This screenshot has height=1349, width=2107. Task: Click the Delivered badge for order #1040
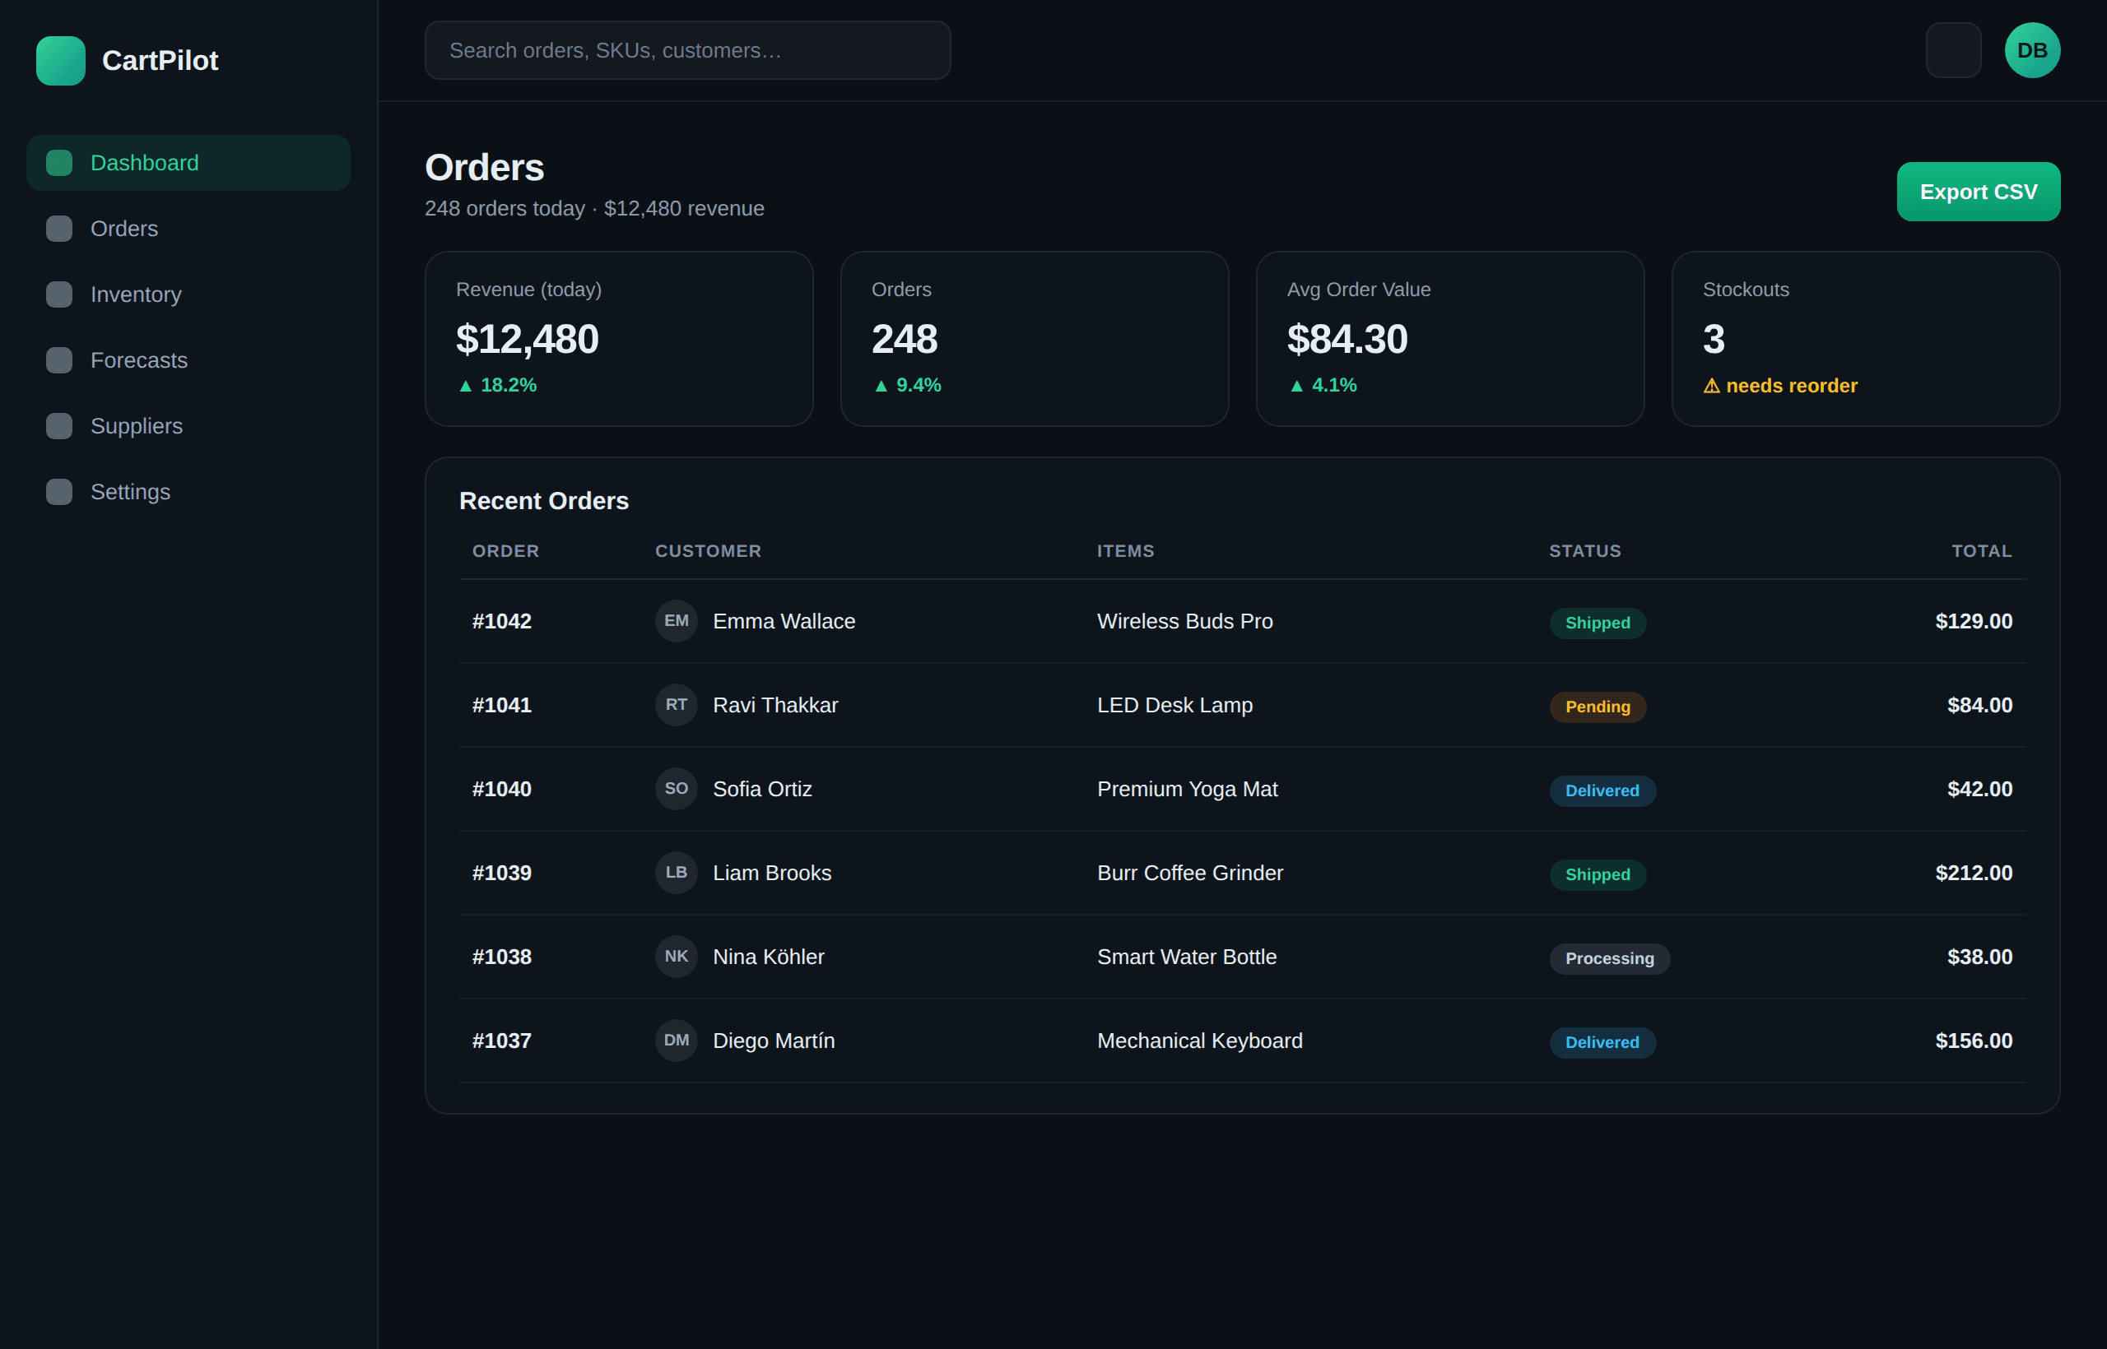tap(1602, 791)
